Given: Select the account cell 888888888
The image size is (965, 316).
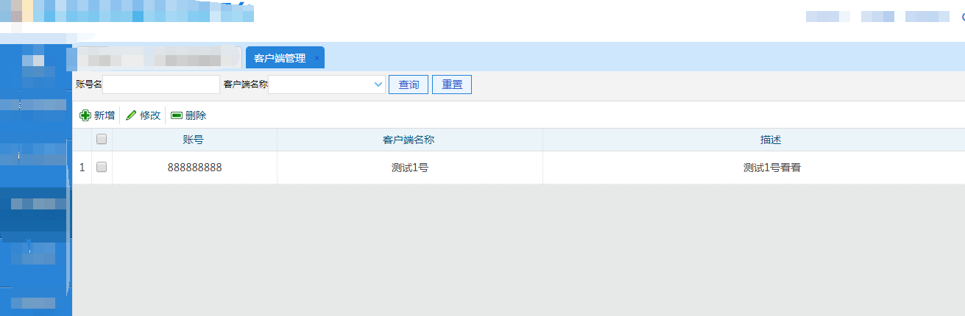Looking at the screenshot, I should point(194,168).
